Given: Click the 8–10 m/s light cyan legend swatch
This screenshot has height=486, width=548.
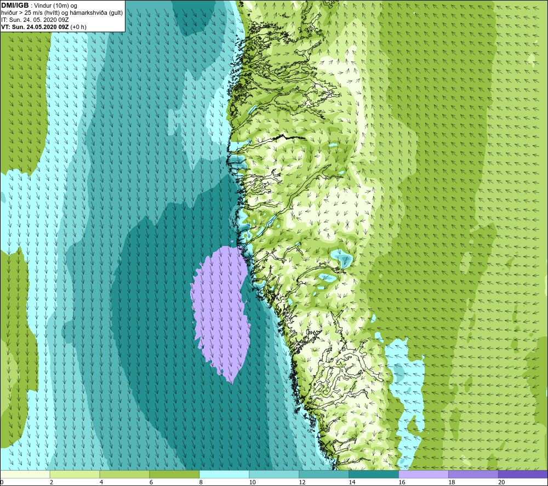Looking at the screenshot, I should click(x=224, y=474).
